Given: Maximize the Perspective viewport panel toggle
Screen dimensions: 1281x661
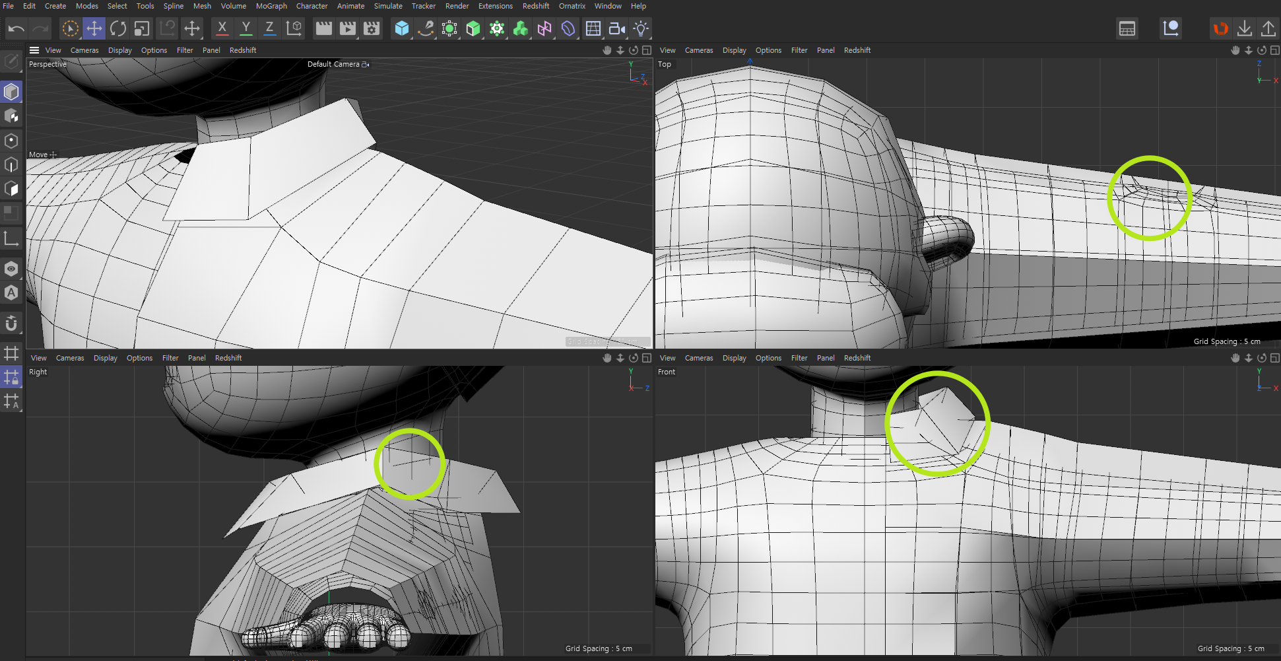Looking at the screenshot, I should [x=647, y=50].
